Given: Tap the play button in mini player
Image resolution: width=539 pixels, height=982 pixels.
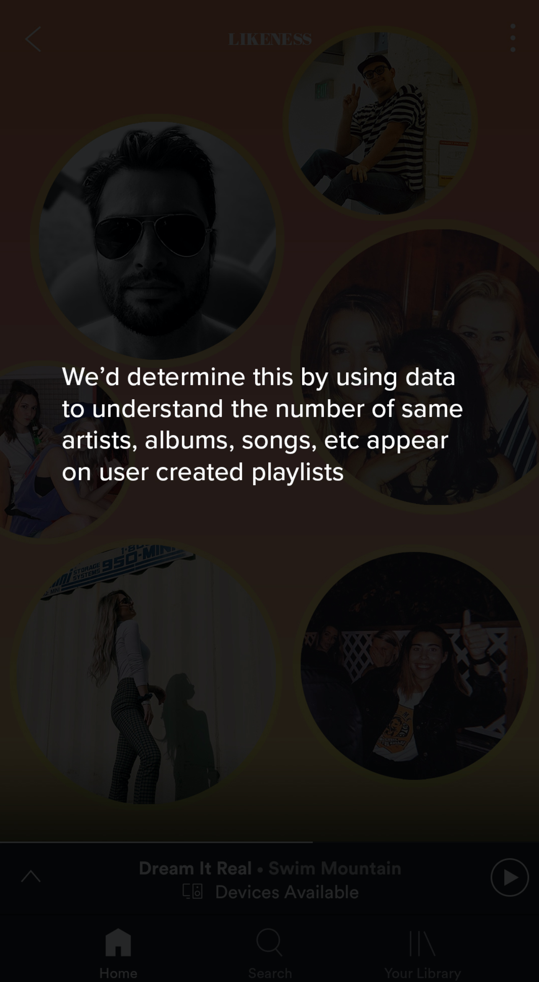Looking at the screenshot, I should click(x=509, y=877).
